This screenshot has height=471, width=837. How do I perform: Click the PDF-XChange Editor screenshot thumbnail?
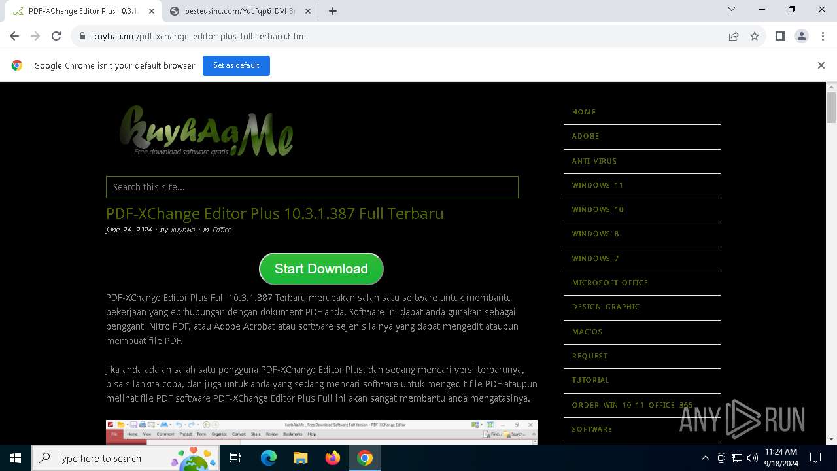click(x=322, y=432)
